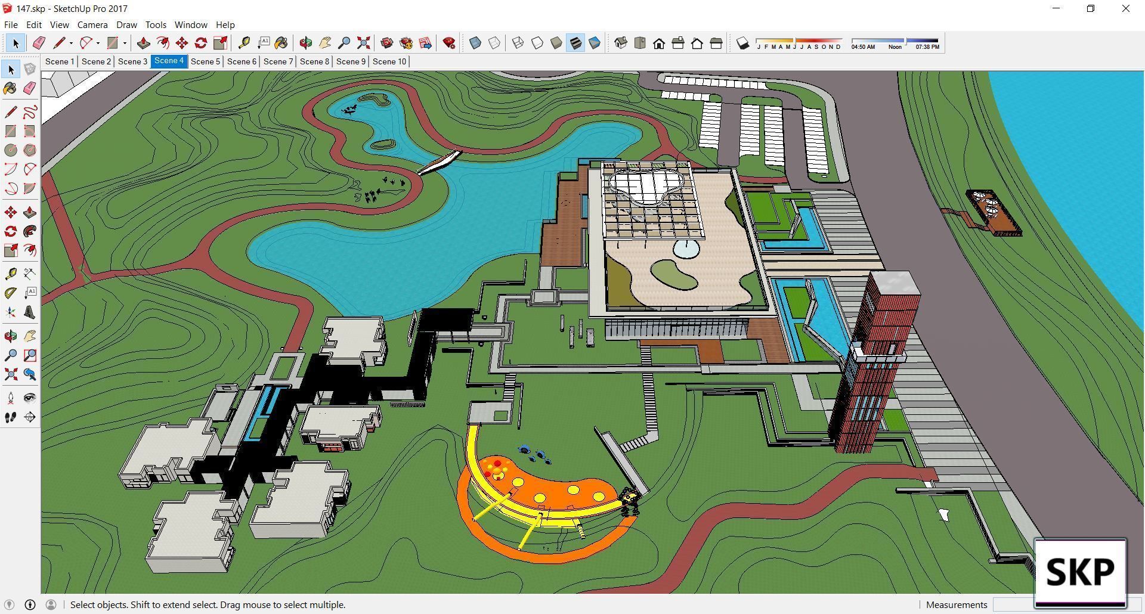Viewport: 1145px width, 614px height.
Task: Select the Rotate tool in top toolbar
Action: 201,43
